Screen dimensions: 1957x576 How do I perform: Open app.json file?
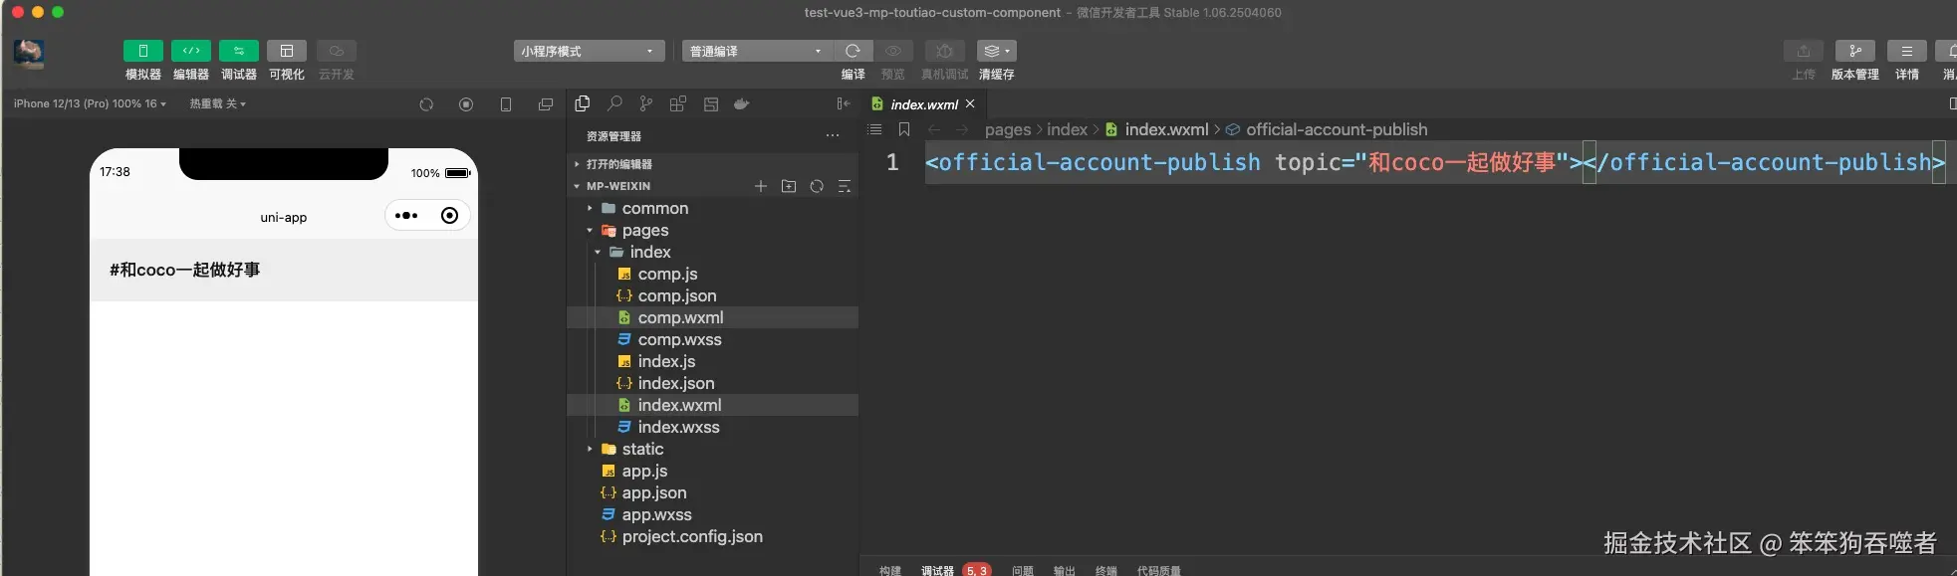(712, 492)
